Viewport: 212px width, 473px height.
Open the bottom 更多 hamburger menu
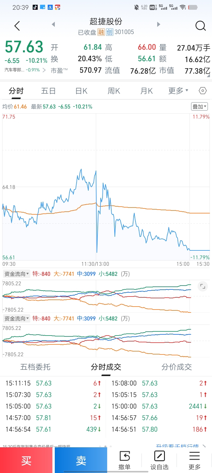(x=194, y=460)
